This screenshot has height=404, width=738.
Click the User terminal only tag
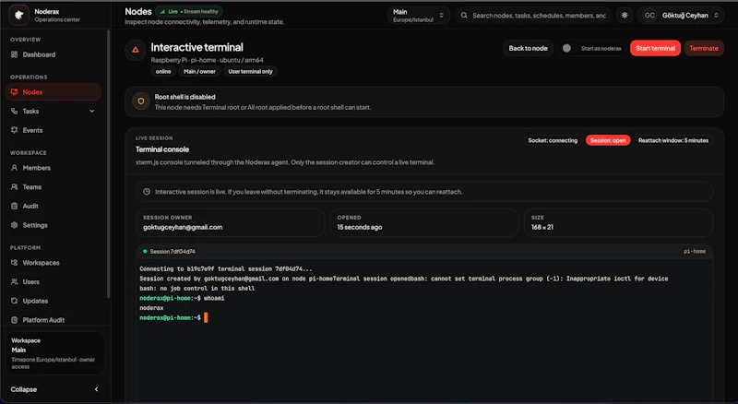click(x=250, y=72)
